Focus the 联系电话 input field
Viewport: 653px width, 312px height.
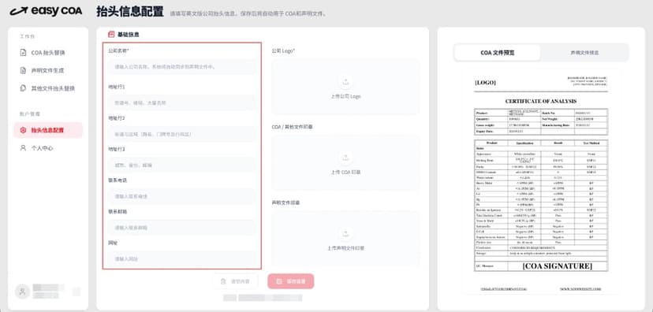point(182,196)
